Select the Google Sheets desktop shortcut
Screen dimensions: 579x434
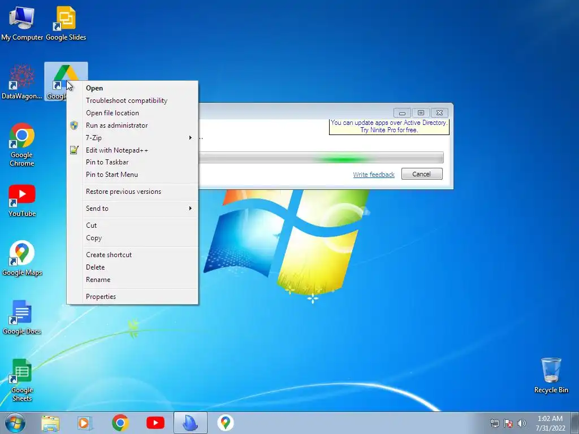tap(22, 380)
